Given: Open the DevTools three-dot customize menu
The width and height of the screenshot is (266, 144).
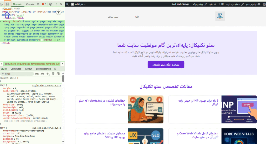Looking at the screenshot, I should click(56, 4).
